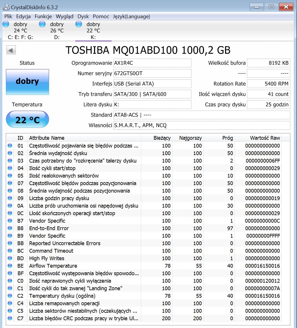Click the blue status dot of attribute 03
Viewport: 297px width, 328px height.
10,161
